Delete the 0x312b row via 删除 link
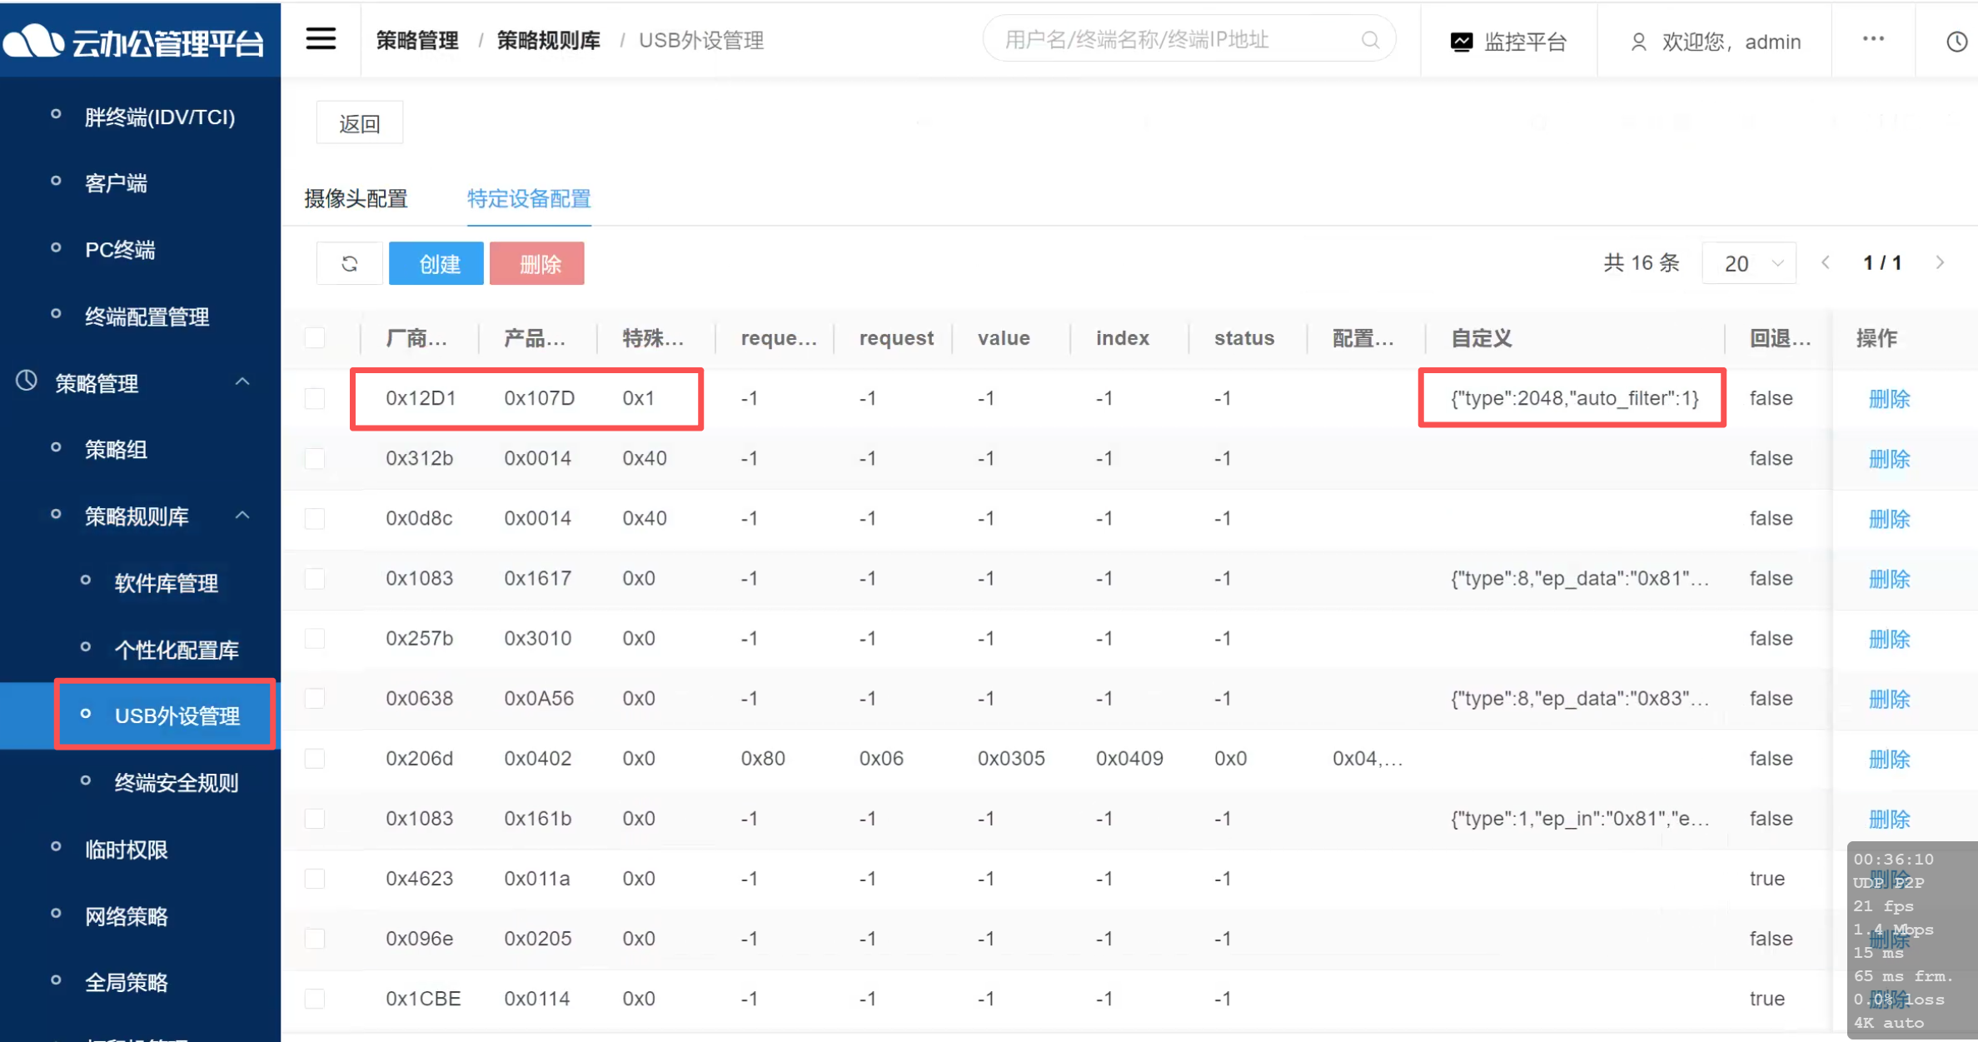This screenshot has height=1042, width=1978. pos(1889,459)
